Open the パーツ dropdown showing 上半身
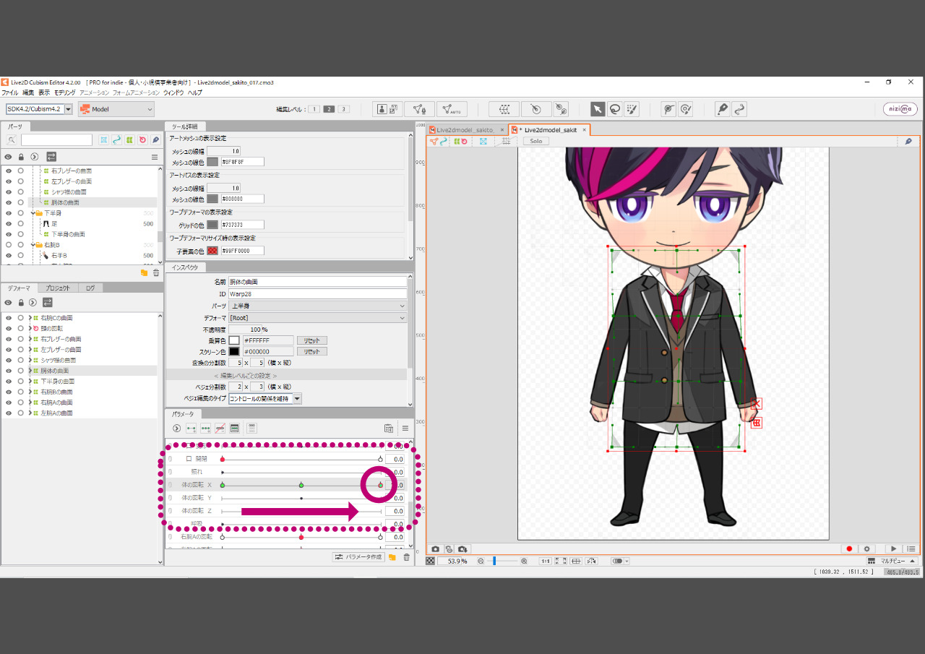Screen dimensions: 925x654 click(318, 306)
